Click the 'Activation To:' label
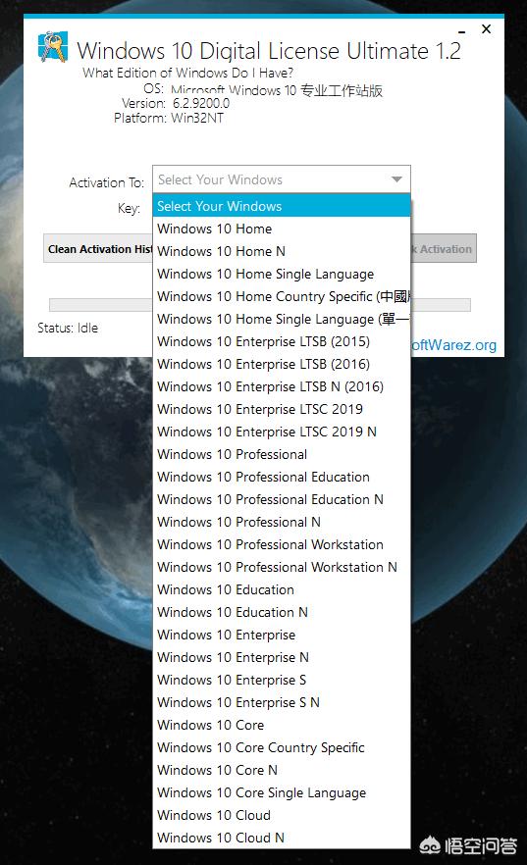The width and height of the screenshot is (527, 865). (x=107, y=182)
